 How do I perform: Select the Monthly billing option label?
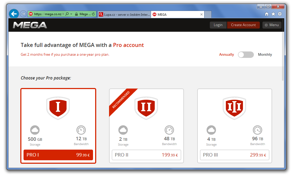265,55
